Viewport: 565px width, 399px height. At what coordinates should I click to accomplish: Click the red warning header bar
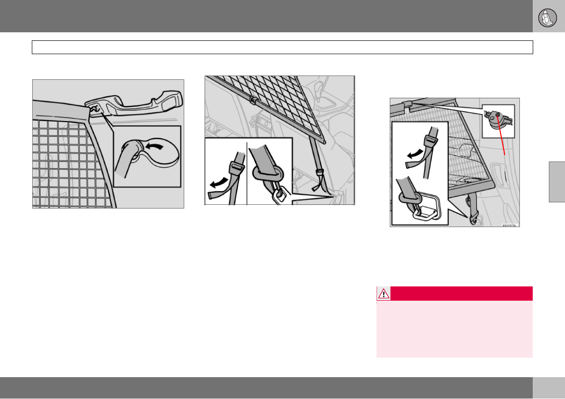coord(454,294)
